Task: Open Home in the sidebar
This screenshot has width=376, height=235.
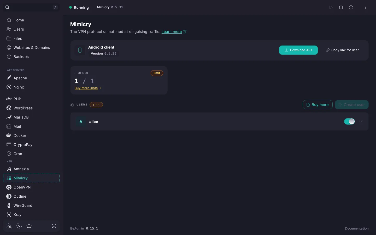Action: (31, 20)
